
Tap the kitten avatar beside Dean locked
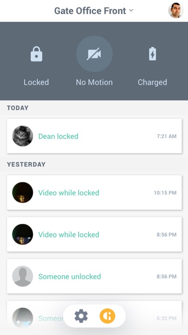pos(23,136)
